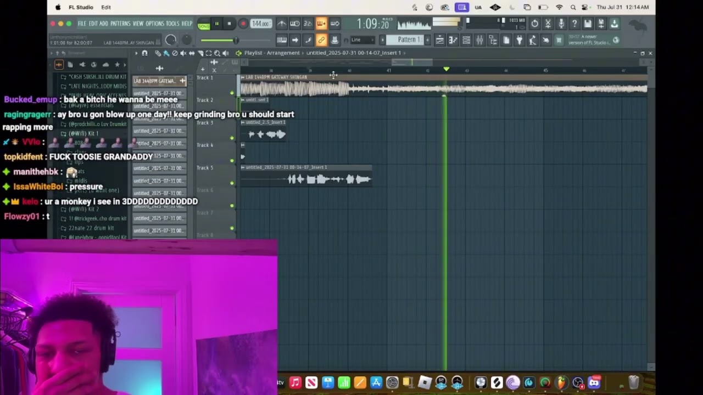Select the playlist delete tool
This screenshot has height=395, width=703.
point(175,53)
